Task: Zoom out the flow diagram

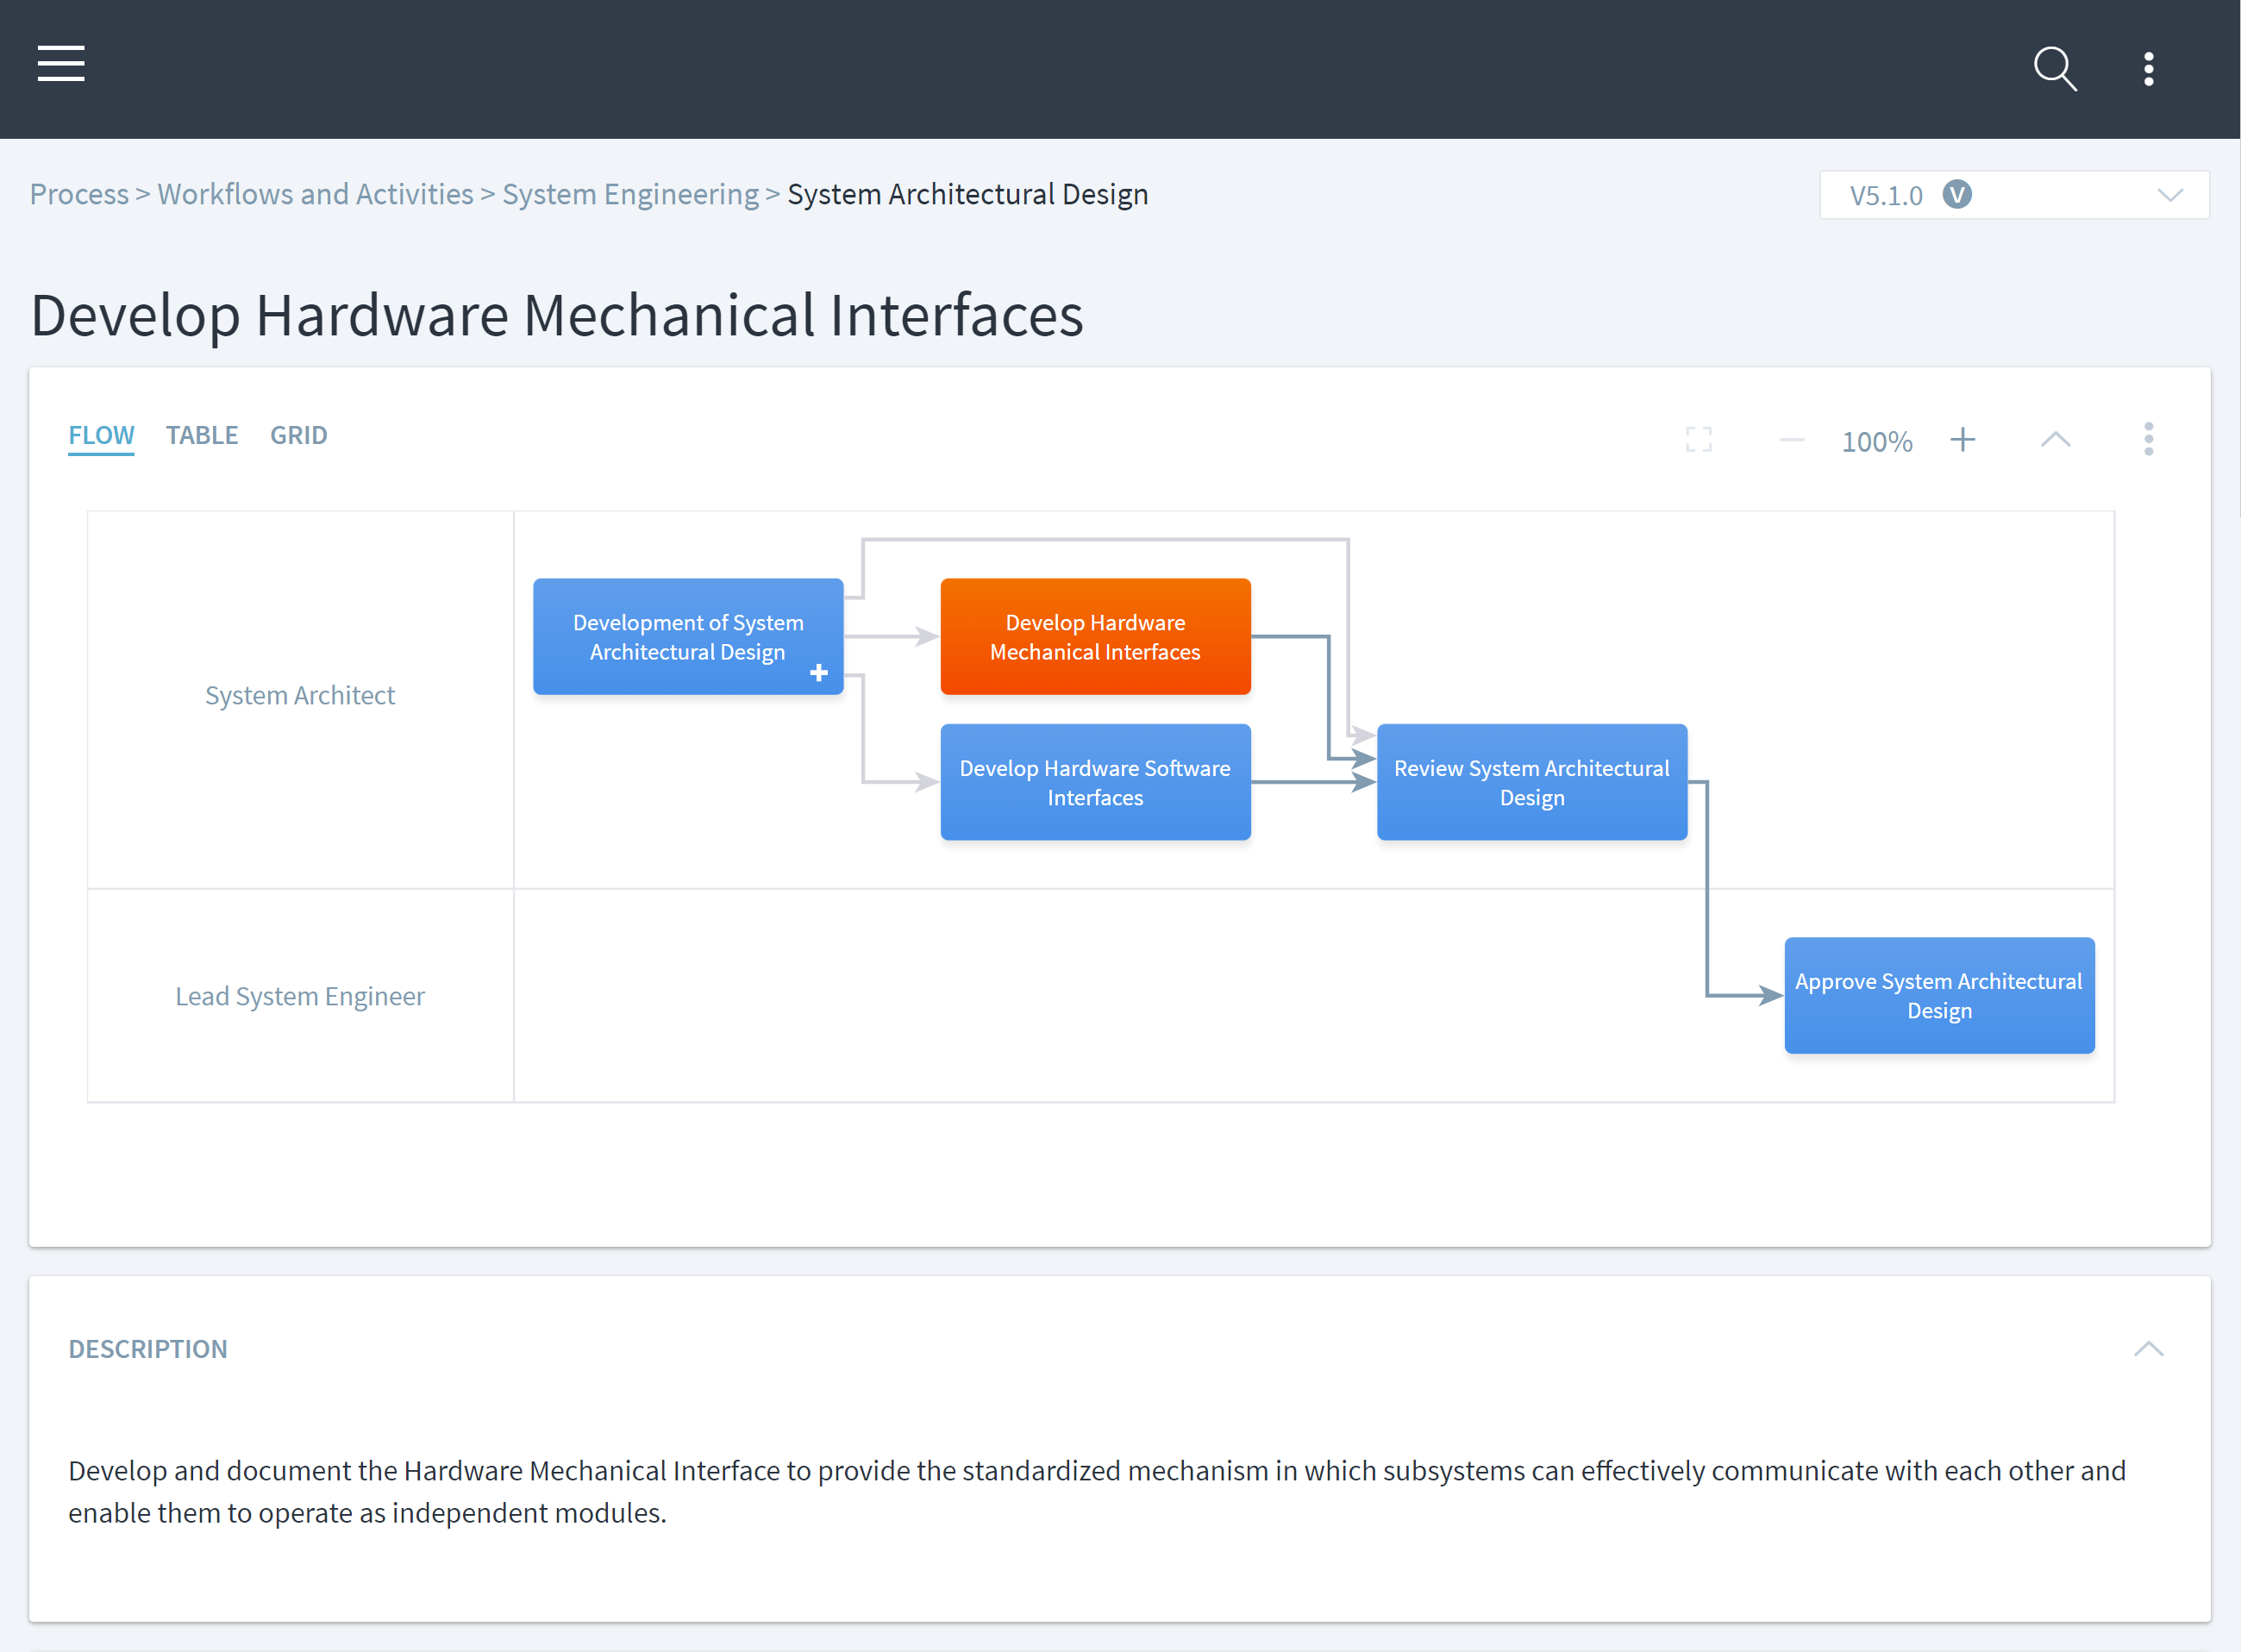Action: point(1791,440)
